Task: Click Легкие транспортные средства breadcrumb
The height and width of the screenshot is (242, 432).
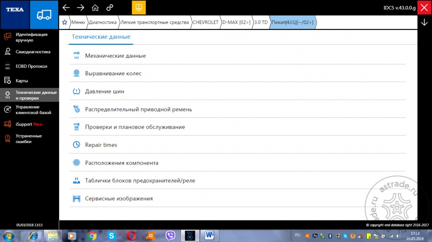Action: (154, 22)
